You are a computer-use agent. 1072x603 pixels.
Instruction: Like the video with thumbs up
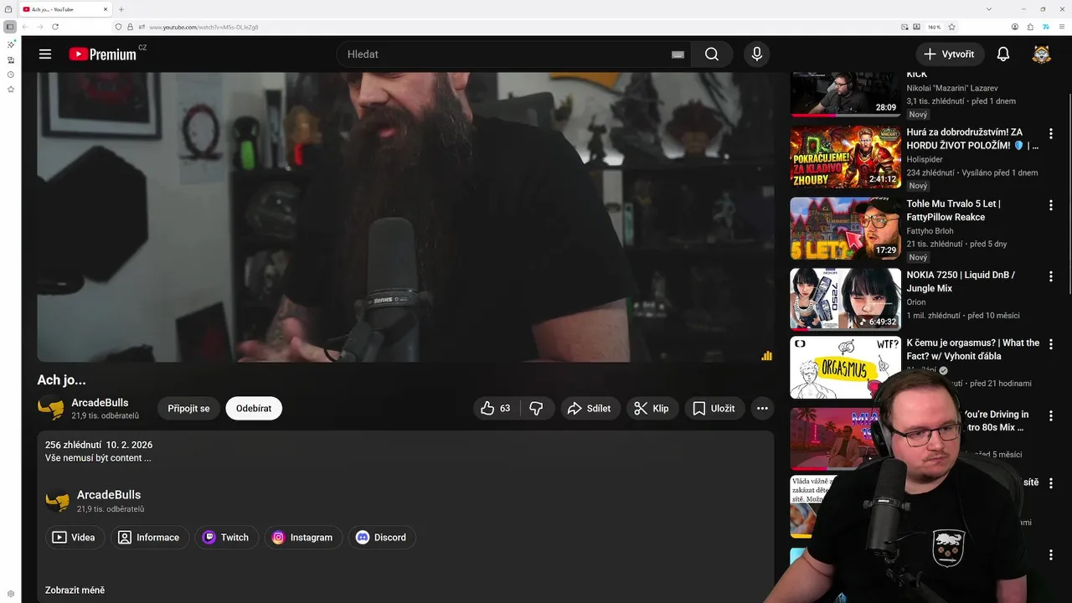tap(496, 409)
